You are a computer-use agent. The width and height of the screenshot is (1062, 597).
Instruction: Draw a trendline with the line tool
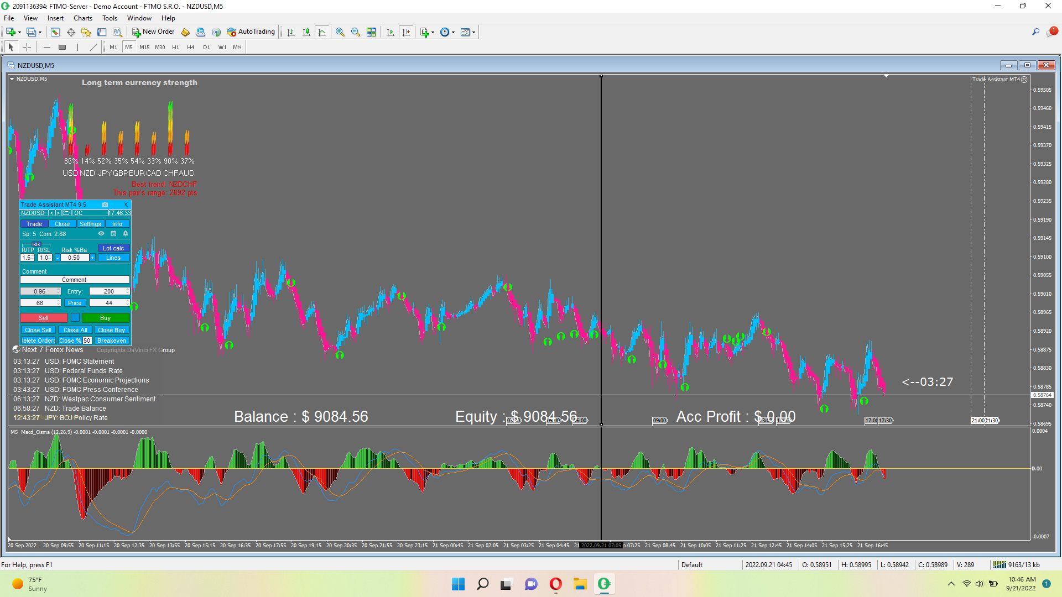click(93, 47)
